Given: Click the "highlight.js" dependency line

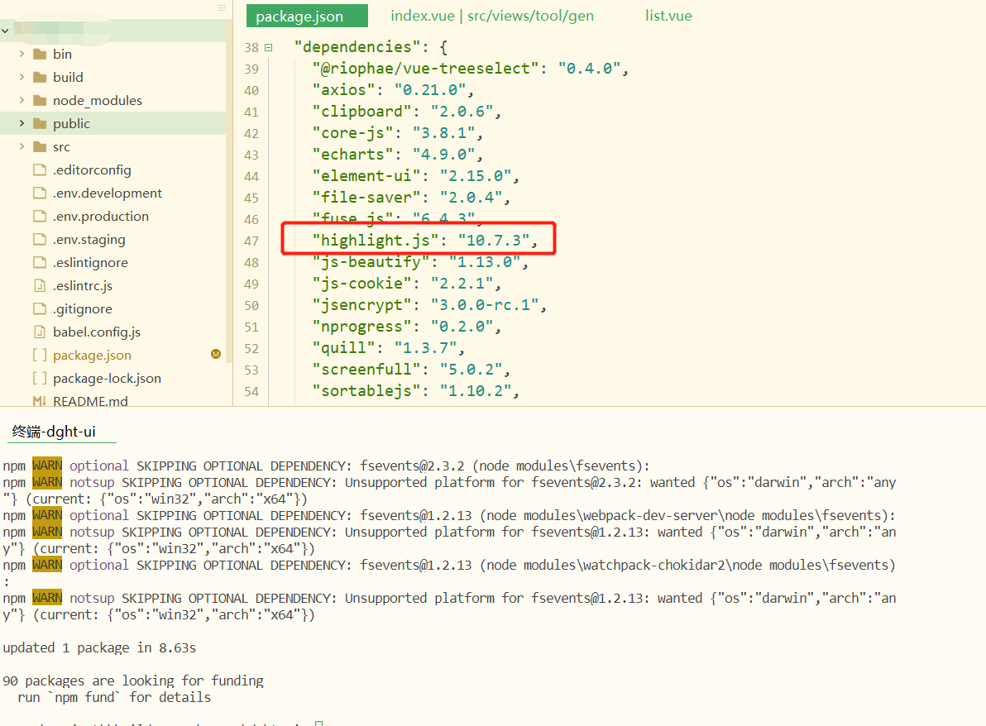Looking at the screenshot, I should click(426, 240).
